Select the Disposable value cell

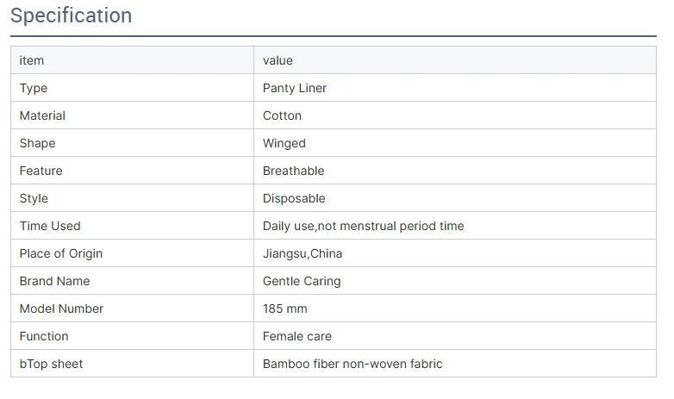click(455, 198)
